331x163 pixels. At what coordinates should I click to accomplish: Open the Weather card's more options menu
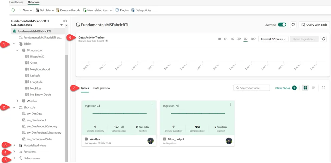pyautogui.click(x=152, y=104)
